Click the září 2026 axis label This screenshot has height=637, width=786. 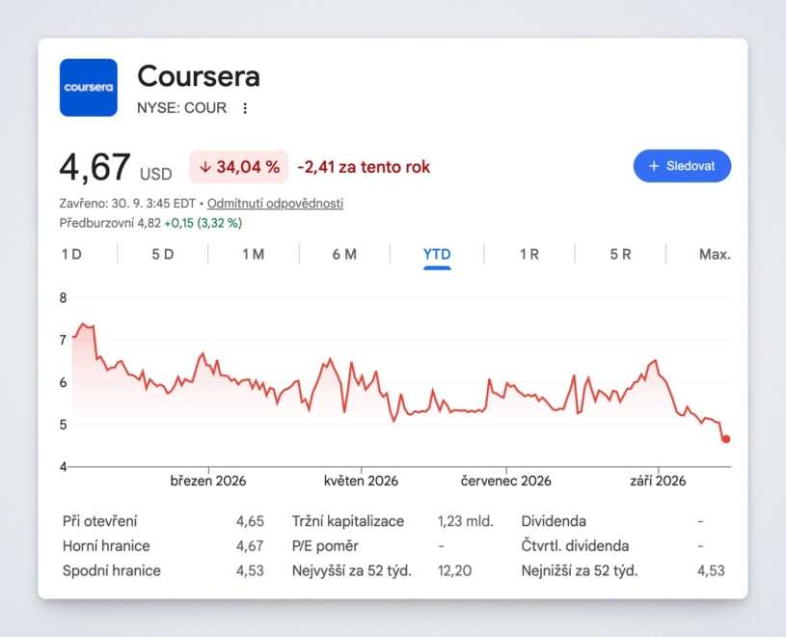coord(658,481)
